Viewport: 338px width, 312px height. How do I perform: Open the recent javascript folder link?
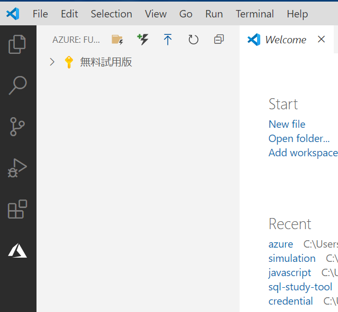[290, 273]
